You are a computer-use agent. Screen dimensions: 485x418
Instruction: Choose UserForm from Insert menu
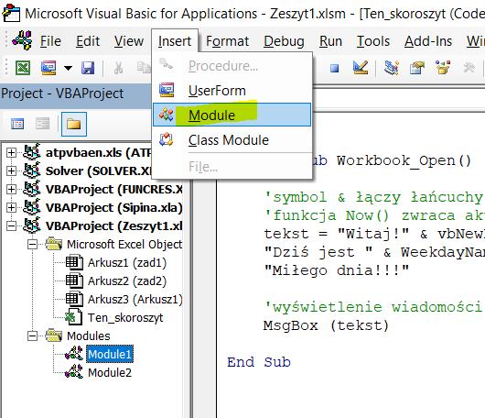232,91
